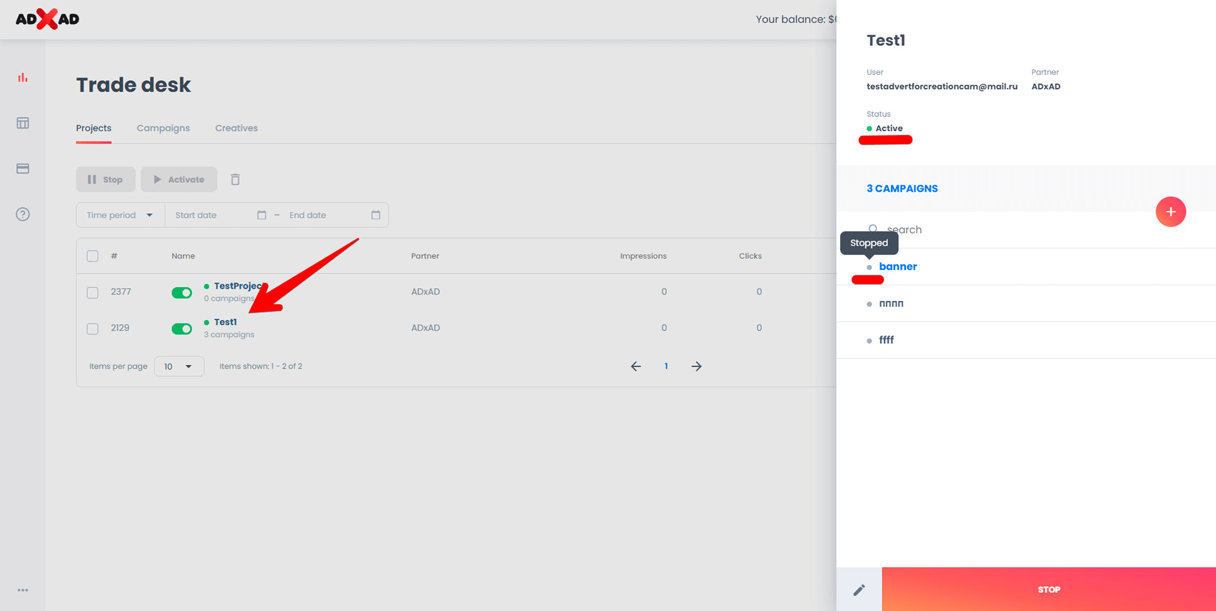Image resolution: width=1216 pixels, height=611 pixels.
Task: Toggle off the TestProject switch
Action: coord(182,292)
